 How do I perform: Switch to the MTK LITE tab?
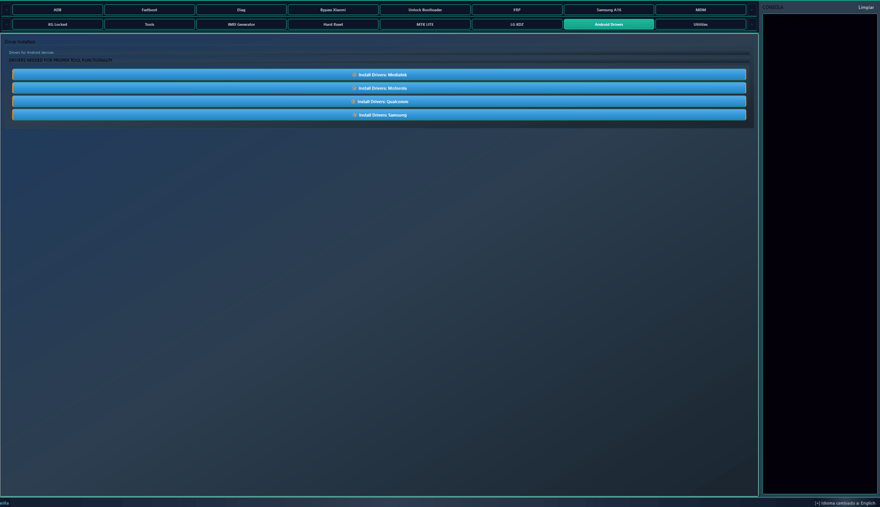pyautogui.click(x=425, y=24)
